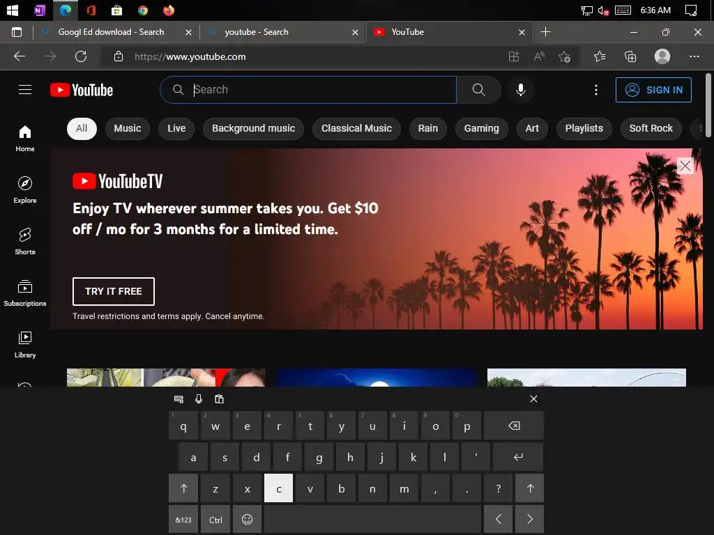Focus the YouTube search input field

(x=308, y=90)
